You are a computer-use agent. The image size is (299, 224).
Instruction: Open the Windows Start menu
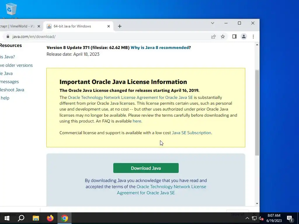click(x=7, y=218)
